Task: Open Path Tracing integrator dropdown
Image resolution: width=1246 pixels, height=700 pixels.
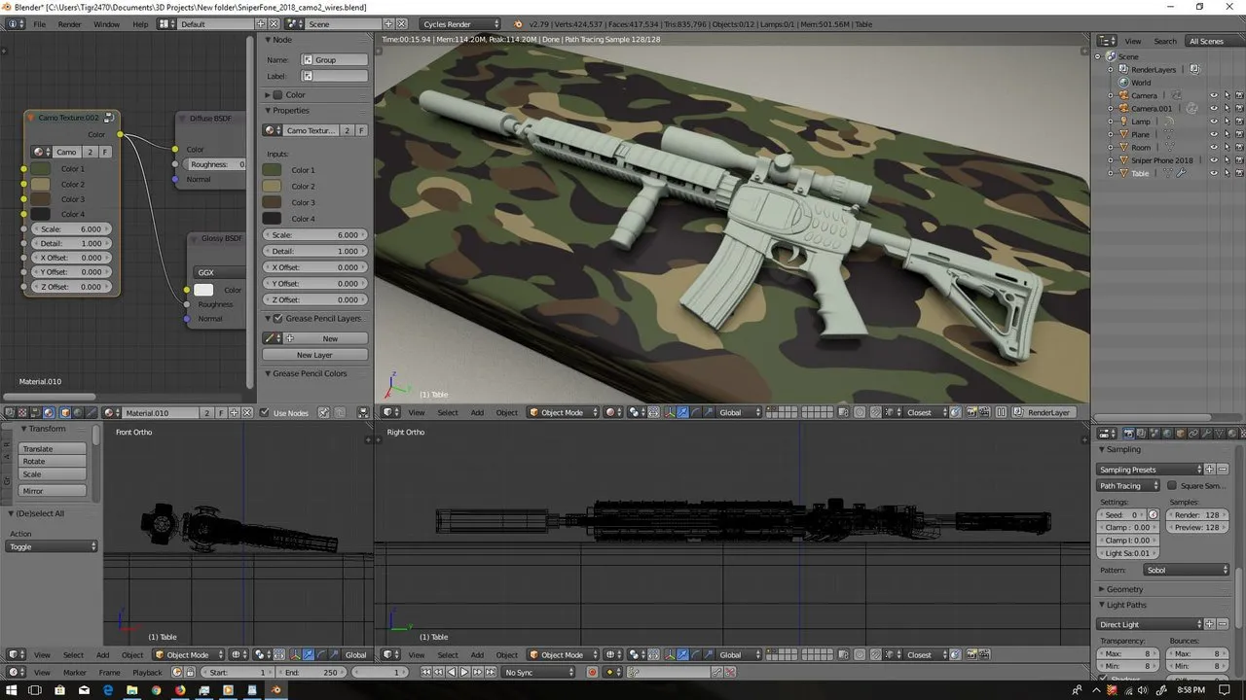Action: pos(1128,485)
